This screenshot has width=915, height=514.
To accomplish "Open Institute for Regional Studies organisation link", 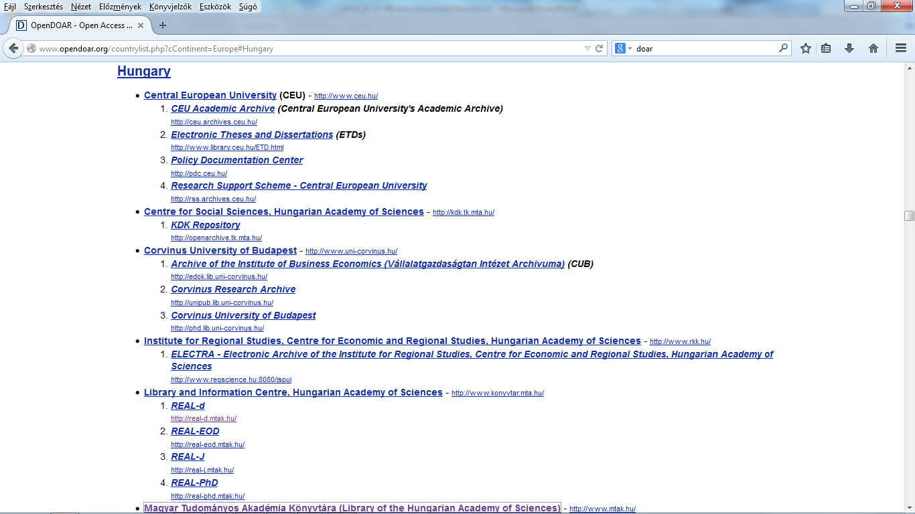I will coord(393,341).
